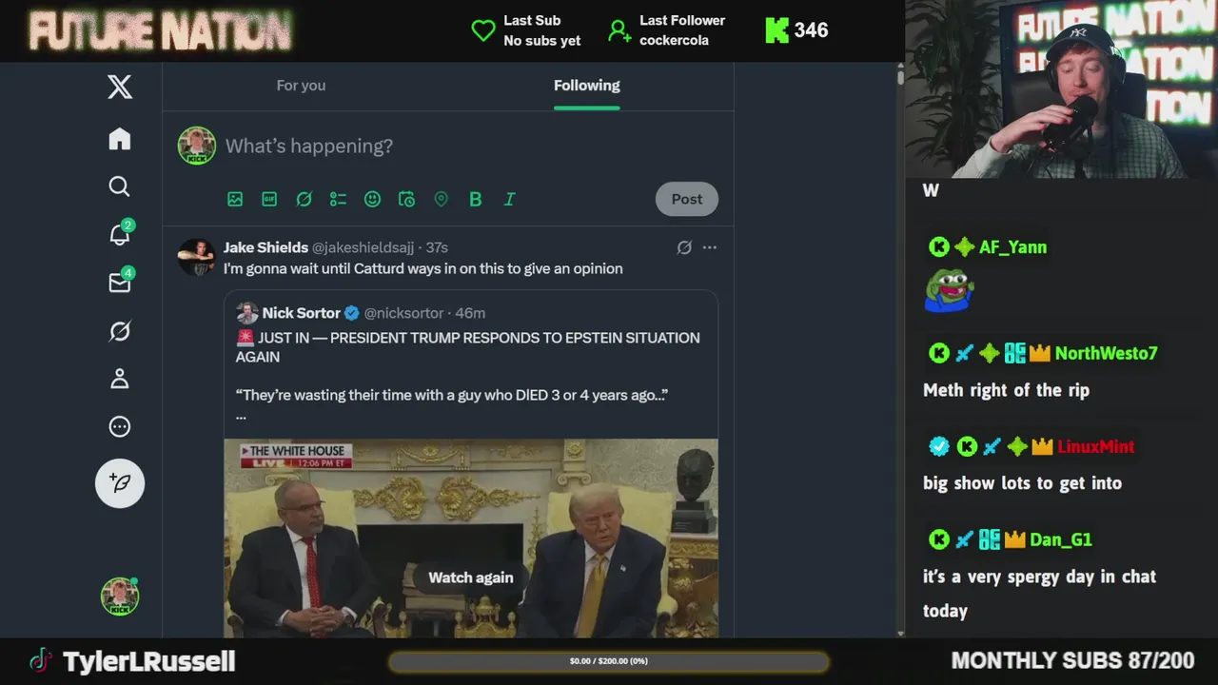Add a GIF to new post
1218x685 pixels.
269,199
